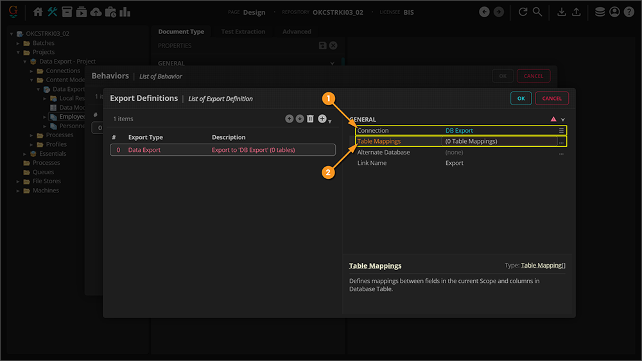
Task: Open the help question mark icon
Action: (629, 12)
